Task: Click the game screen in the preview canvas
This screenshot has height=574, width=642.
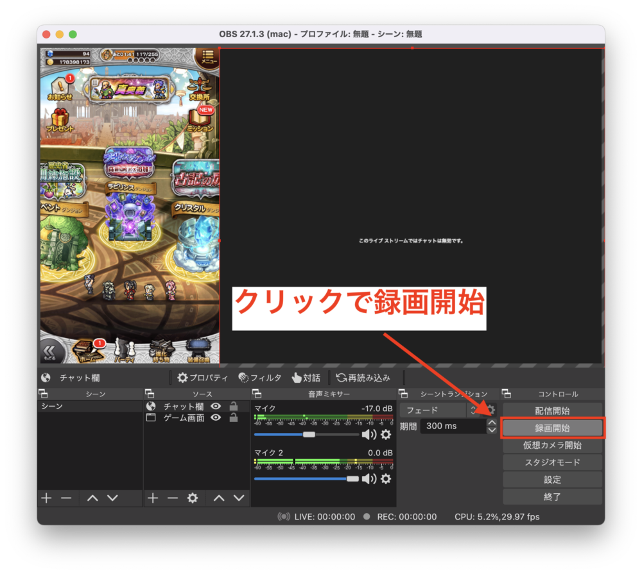Action: tap(130, 205)
